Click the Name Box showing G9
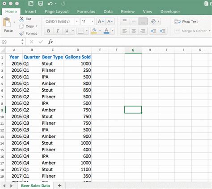This screenshot has height=189, width=212. (11, 42)
